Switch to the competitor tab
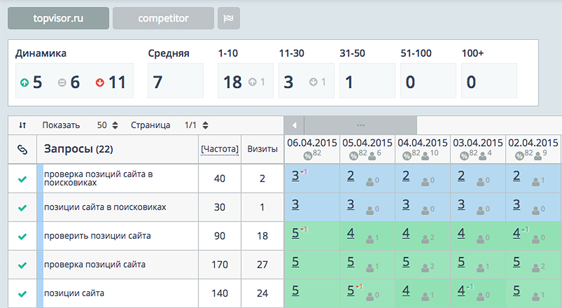This screenshot has width=562, height=308. pyautogui.click(x=163, y=18)
